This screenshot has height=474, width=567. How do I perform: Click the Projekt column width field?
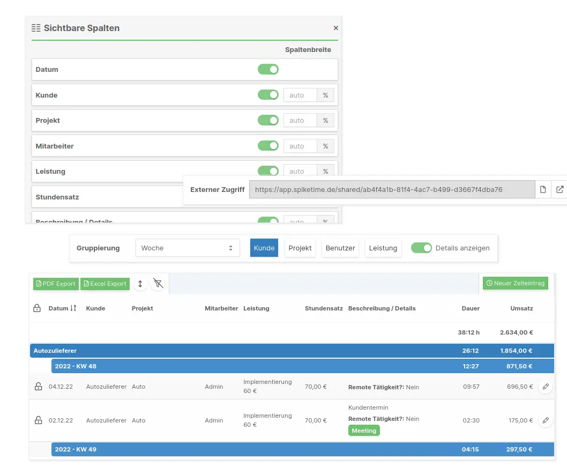click(300, 121)
